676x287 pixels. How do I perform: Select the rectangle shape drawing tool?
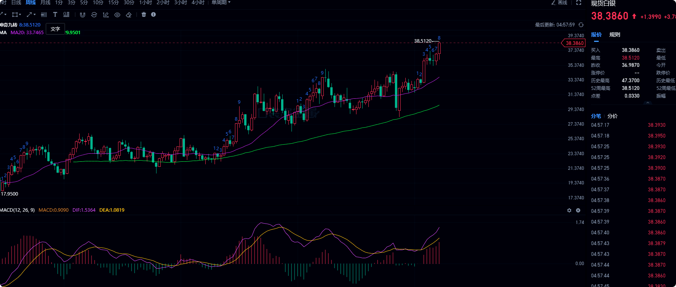(x=15, y=15)
